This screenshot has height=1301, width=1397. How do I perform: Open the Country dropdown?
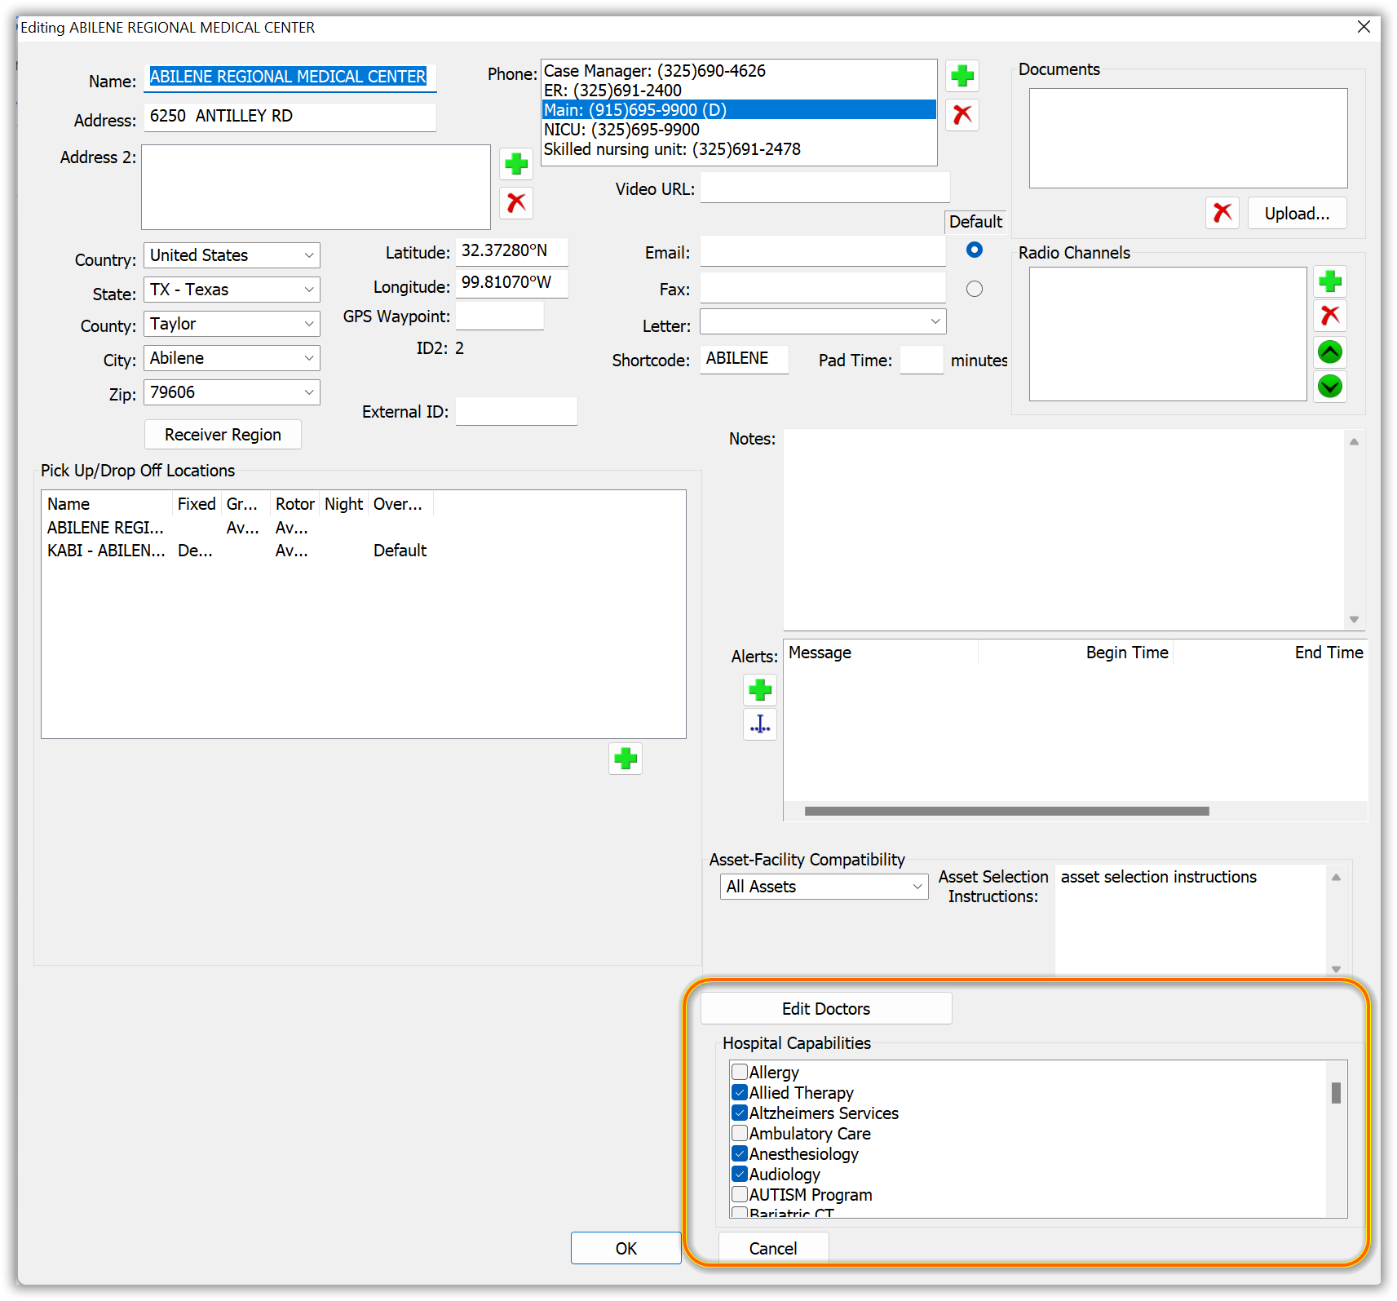click(232, 255)
